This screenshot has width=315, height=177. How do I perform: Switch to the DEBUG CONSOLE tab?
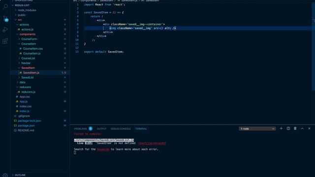121,129
